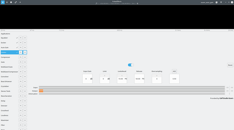This screenshot has height=130, width=234.
Task: Move Loudness down in the list
Action: [x=25, y=115]
